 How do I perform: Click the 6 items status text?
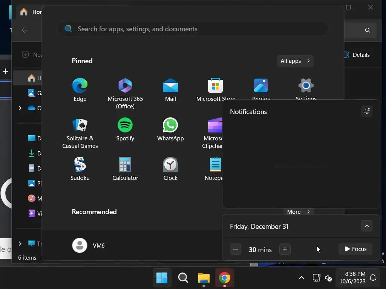tap(27, 257)
